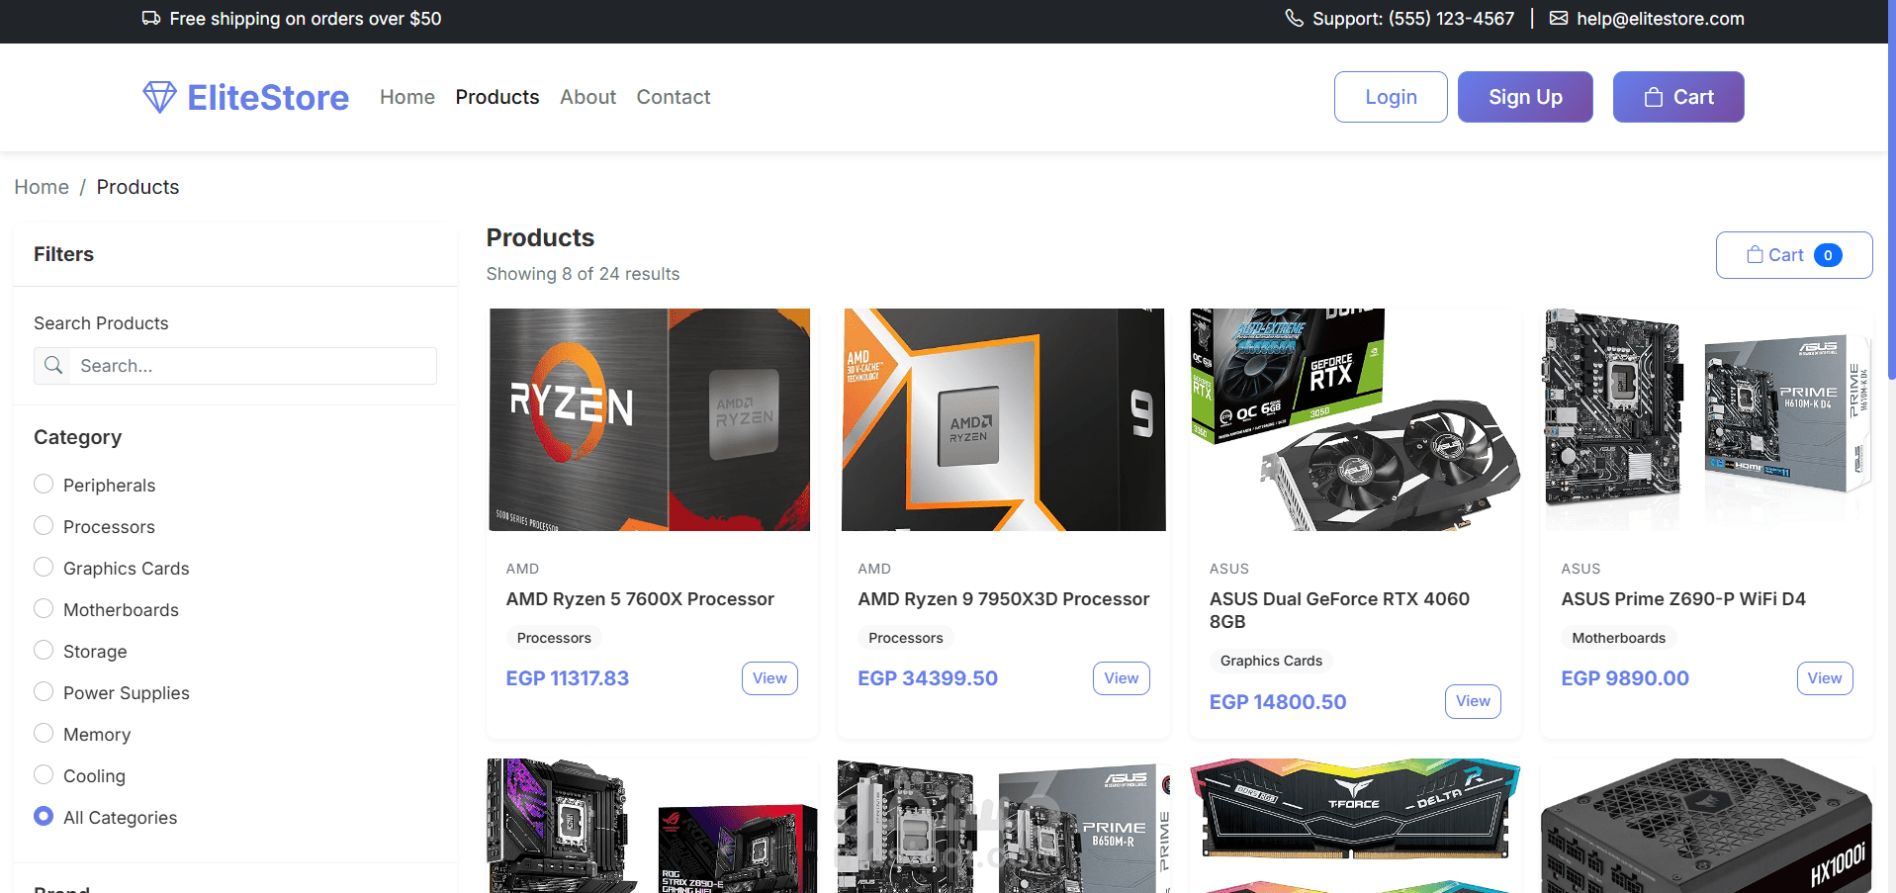The height and width of the screenshot is (893, 1896).
Task: Select the Motherboards category radio button
Action: point(44,608)
